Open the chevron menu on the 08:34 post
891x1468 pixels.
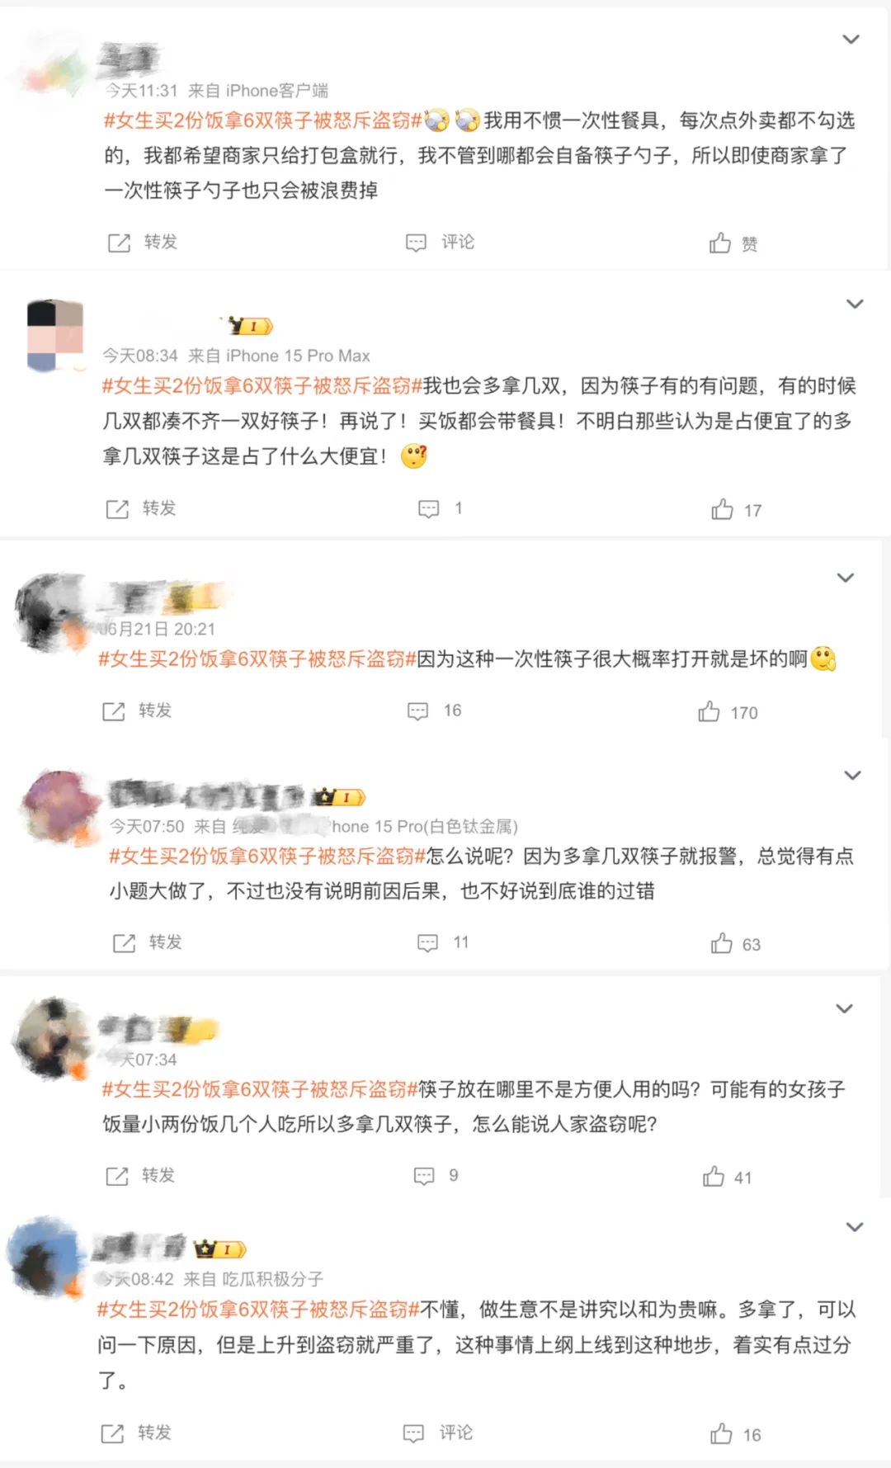coord(855,304)
